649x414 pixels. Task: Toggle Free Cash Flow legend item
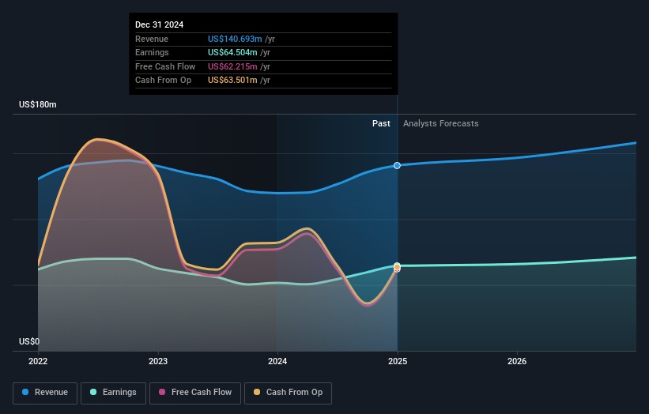click(x=195, y=393)
